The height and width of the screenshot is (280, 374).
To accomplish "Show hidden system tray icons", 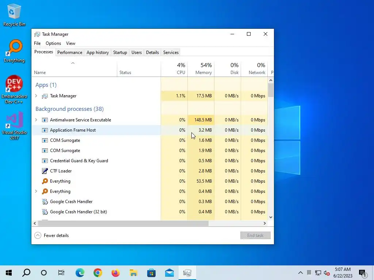I will 301,273.
